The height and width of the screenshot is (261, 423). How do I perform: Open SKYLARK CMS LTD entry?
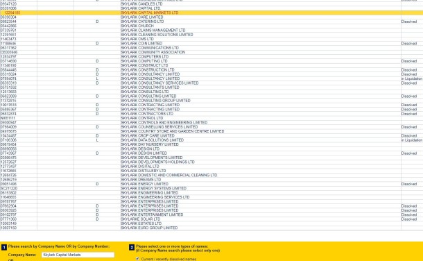pyautogui.click(x=137, y=39)
